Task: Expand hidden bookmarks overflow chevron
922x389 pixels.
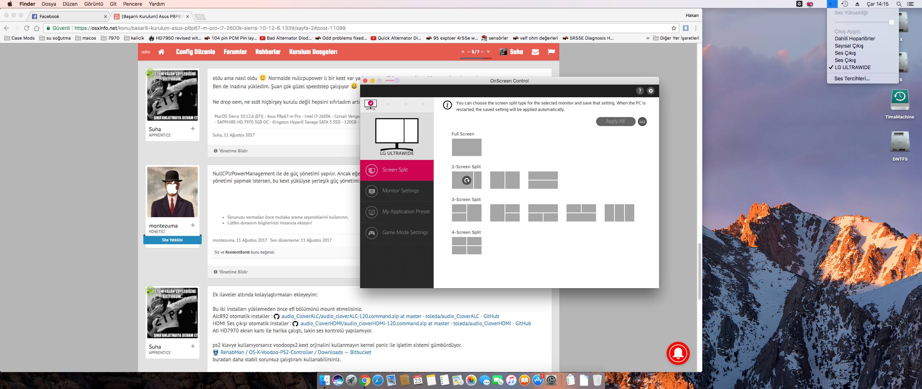Action: 648,38
